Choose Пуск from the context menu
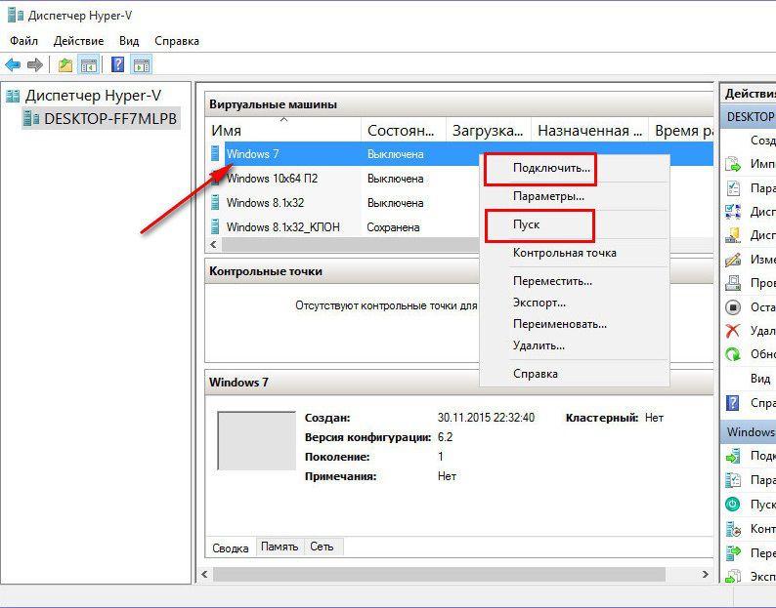This screenshot has height=608, width=776. (x=527, y=224)
